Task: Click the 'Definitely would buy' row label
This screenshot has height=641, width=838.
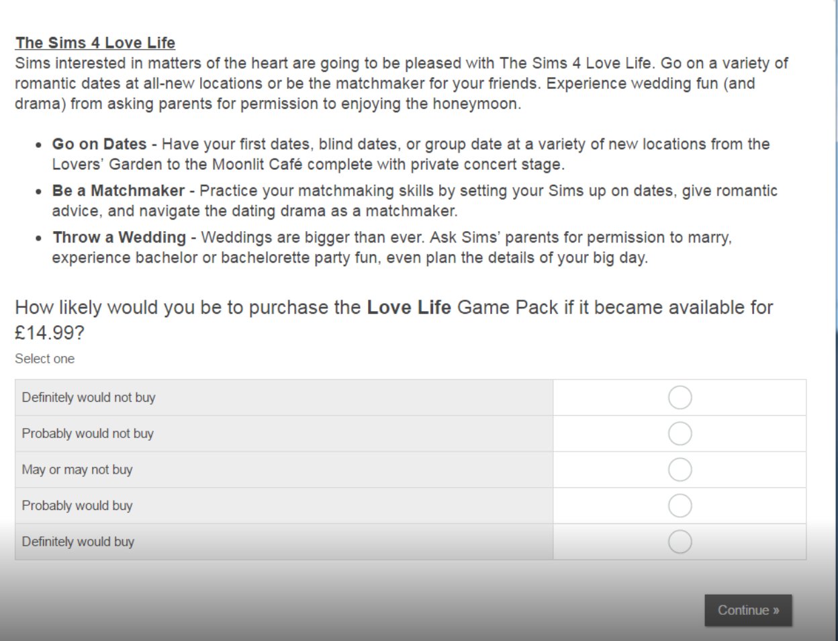Action: [78, 542]
